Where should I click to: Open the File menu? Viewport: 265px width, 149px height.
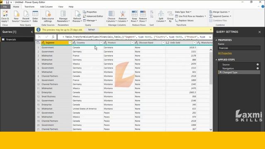pyautogui.click(x=5, y=7)
